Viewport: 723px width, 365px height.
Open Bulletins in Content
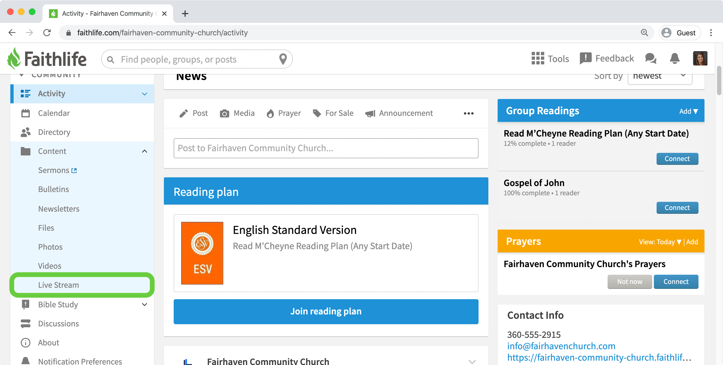pyautogui.click(x=54, y=189)
